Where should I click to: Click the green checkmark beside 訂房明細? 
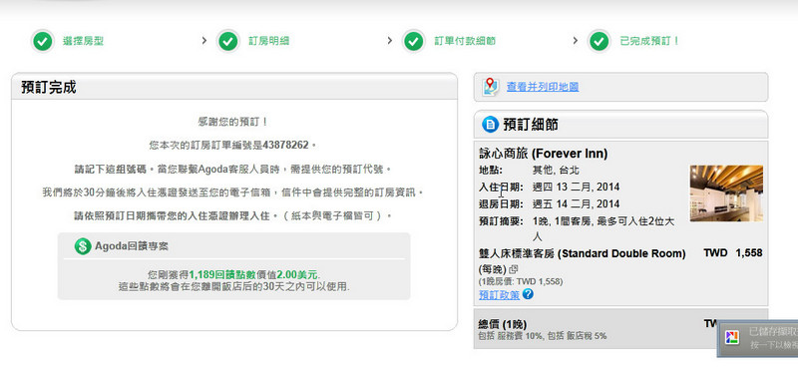pyautogui.click(x=228, y=41)
